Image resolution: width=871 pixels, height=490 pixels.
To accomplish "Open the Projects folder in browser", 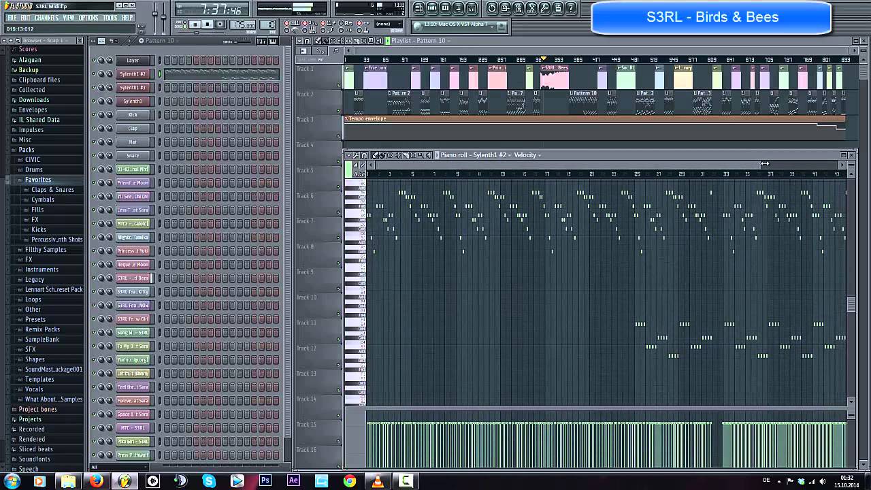I will tap(30, 419).
